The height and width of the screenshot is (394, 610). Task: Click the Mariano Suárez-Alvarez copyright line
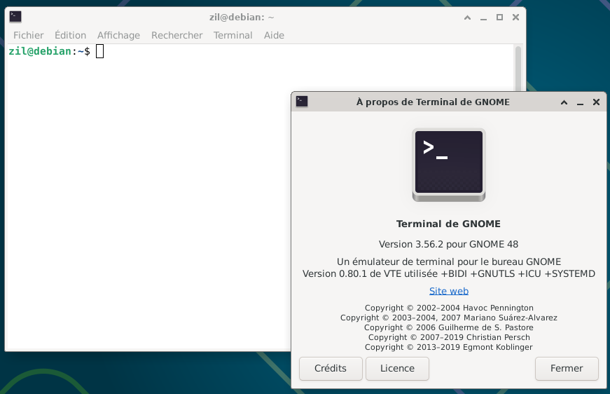coord(449,318)
